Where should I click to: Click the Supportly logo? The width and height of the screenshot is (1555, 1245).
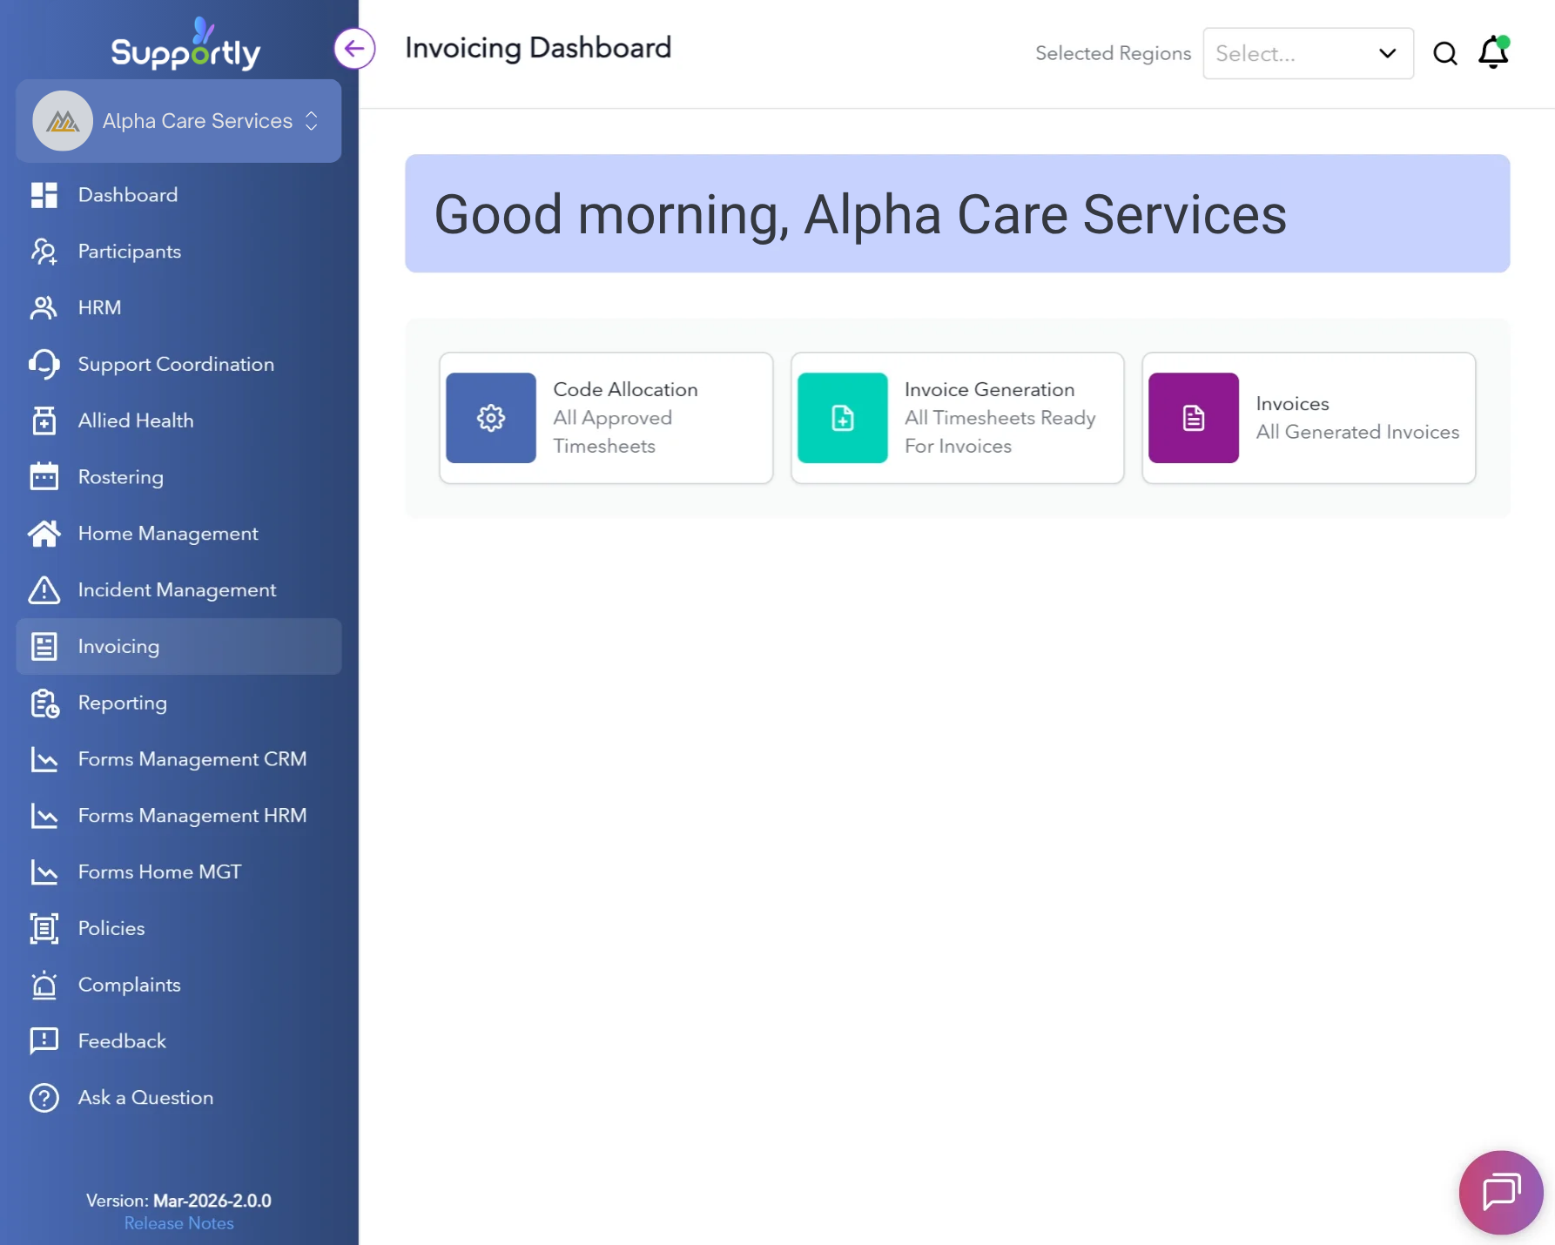[x=185, y=45]
